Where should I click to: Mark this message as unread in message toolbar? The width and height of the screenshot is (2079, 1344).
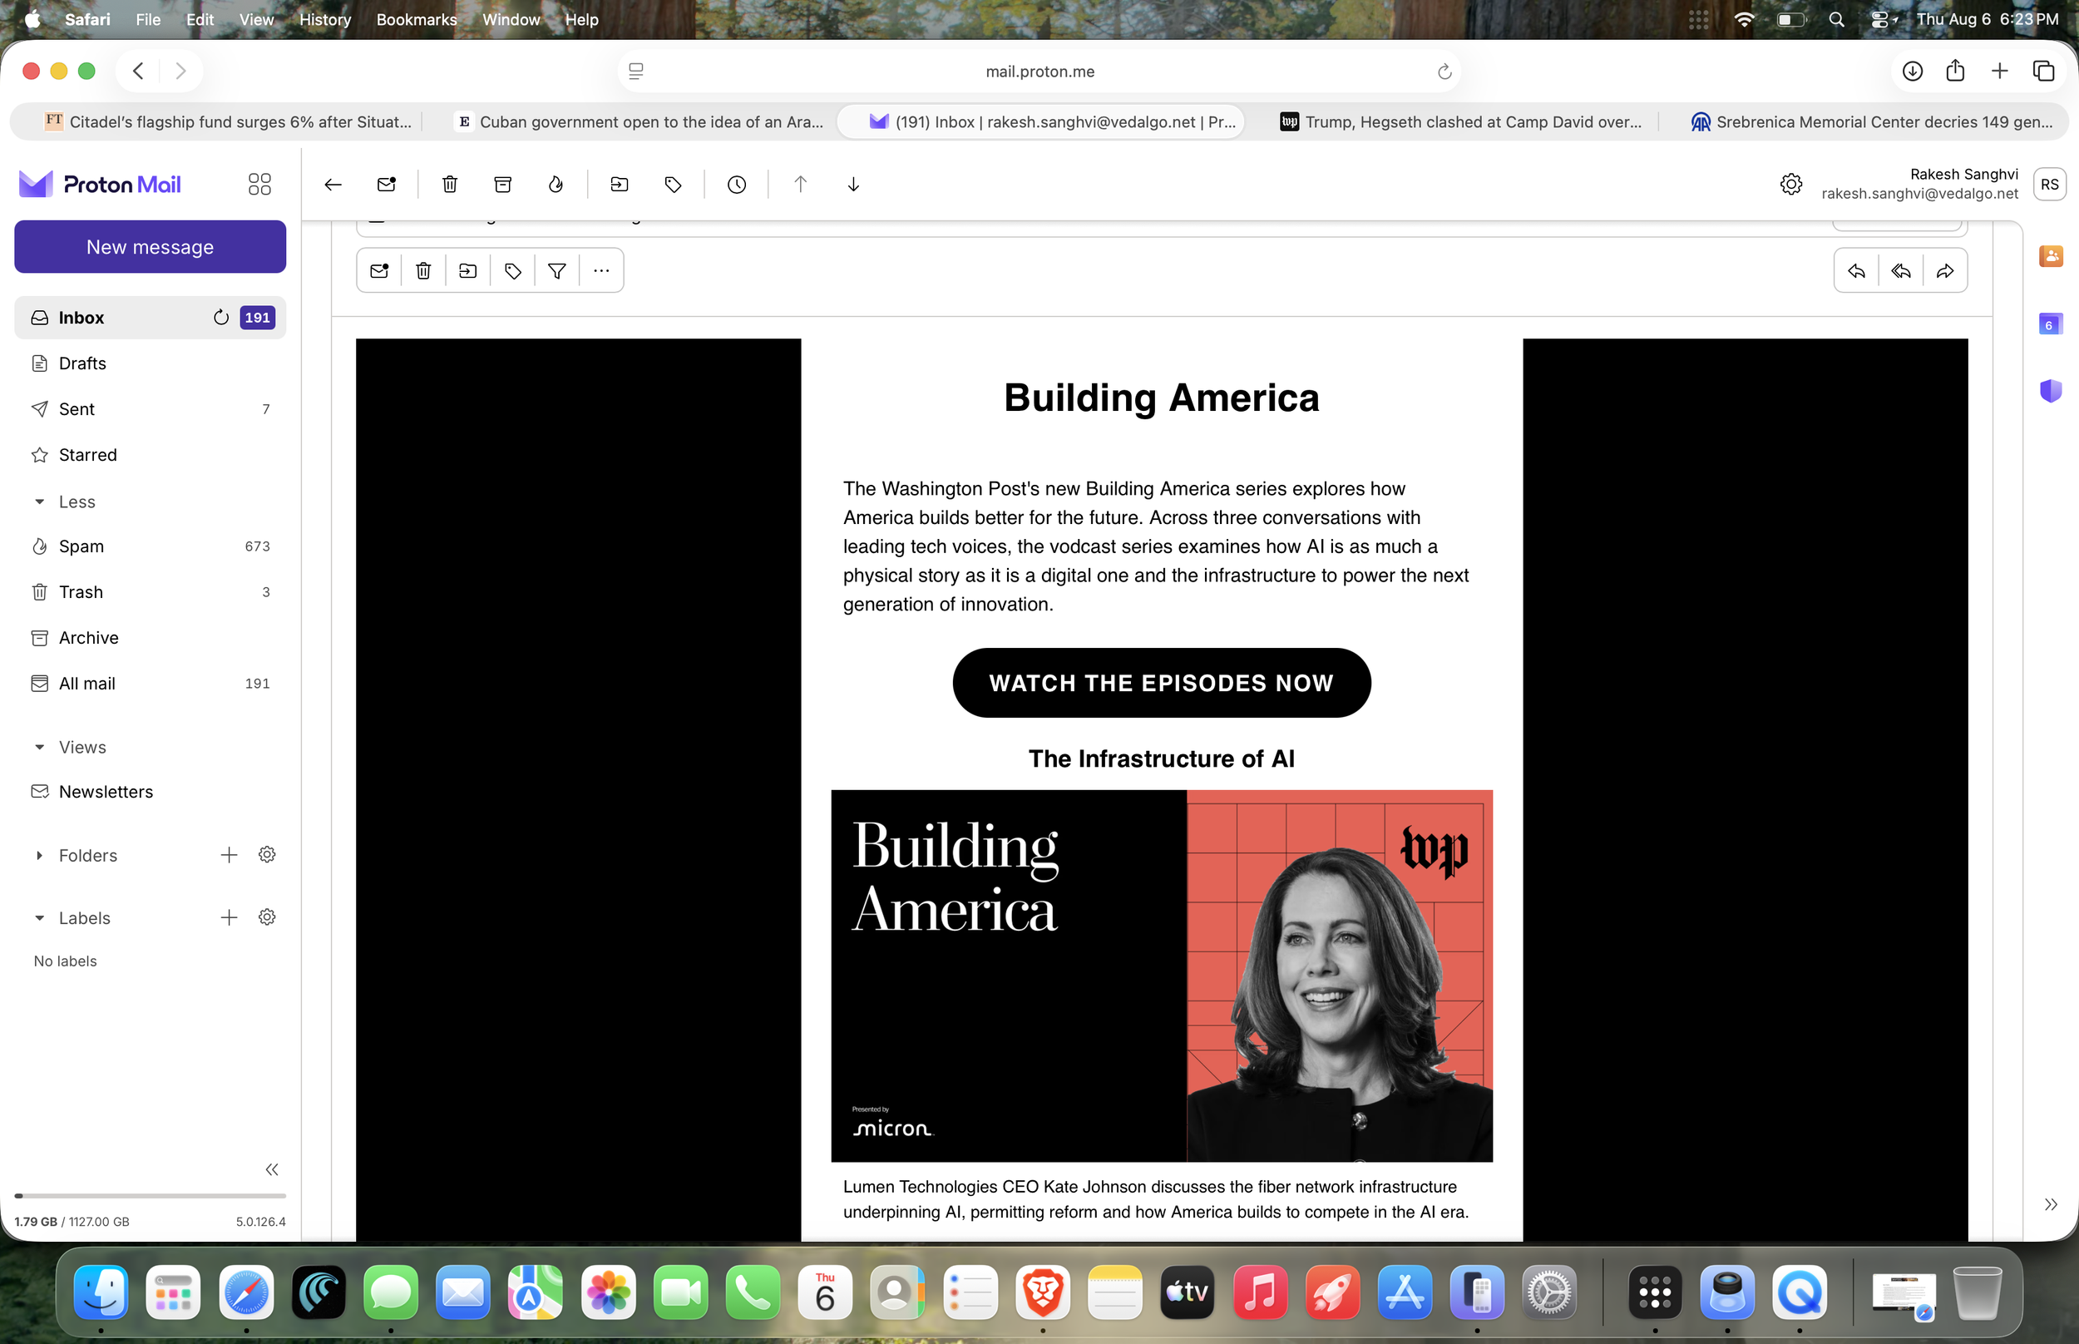(x=379, y=270)
